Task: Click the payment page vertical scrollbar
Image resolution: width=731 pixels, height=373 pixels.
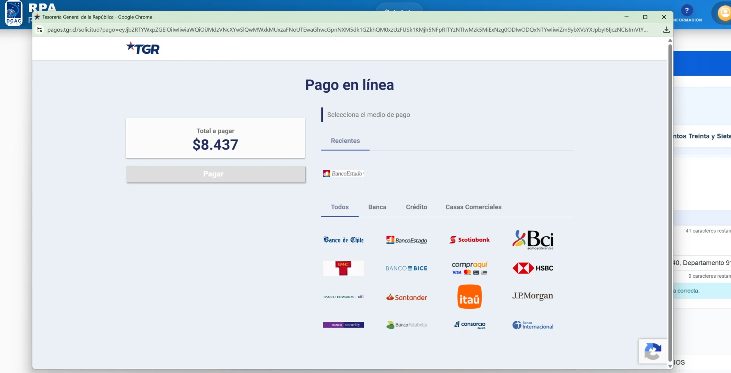Action: click(x=670, y=202)
